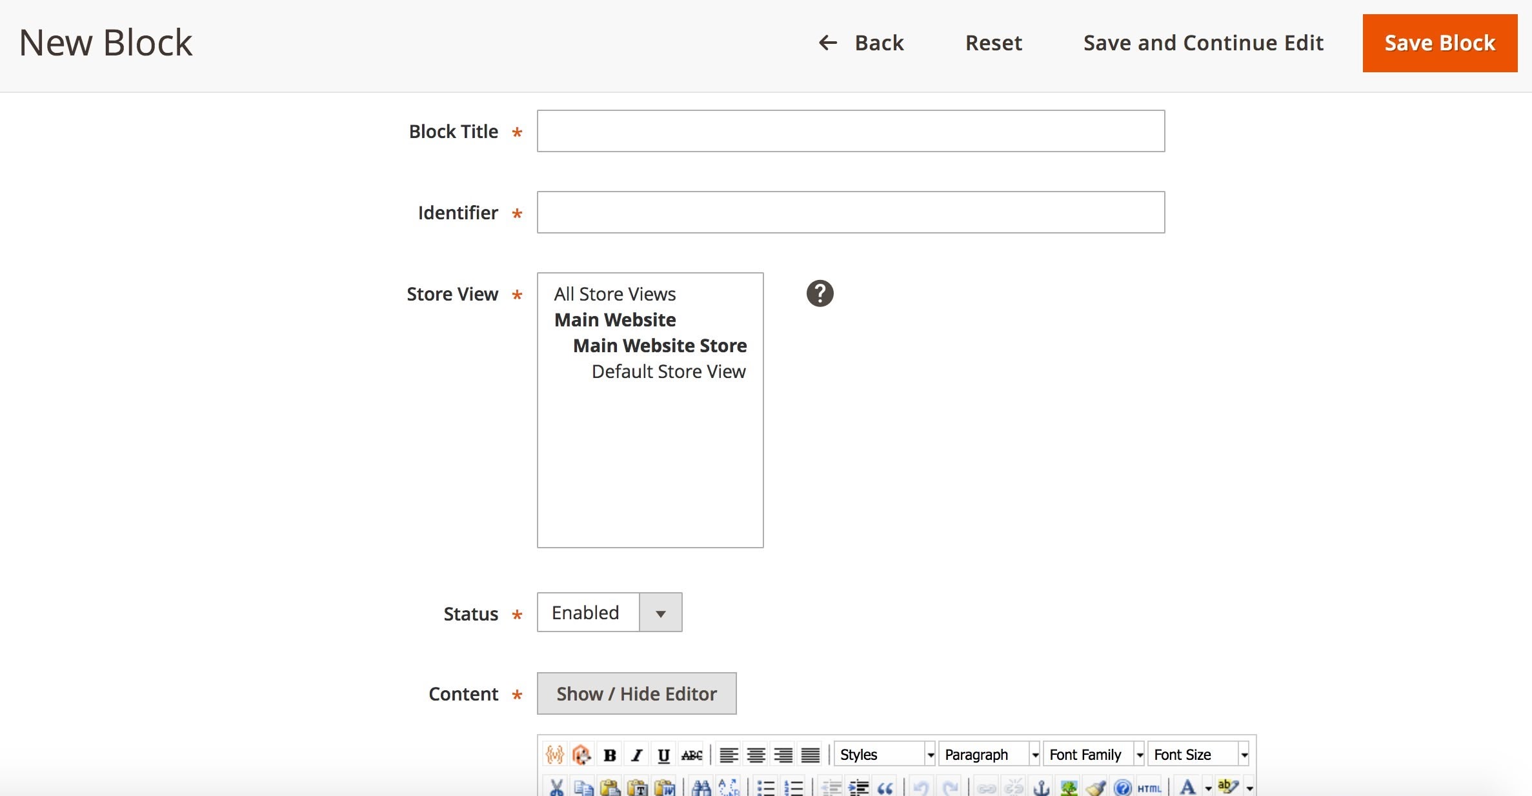Click the Identifier input field

851,212
